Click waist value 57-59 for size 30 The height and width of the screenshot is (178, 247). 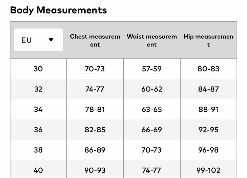coord(152,69)
